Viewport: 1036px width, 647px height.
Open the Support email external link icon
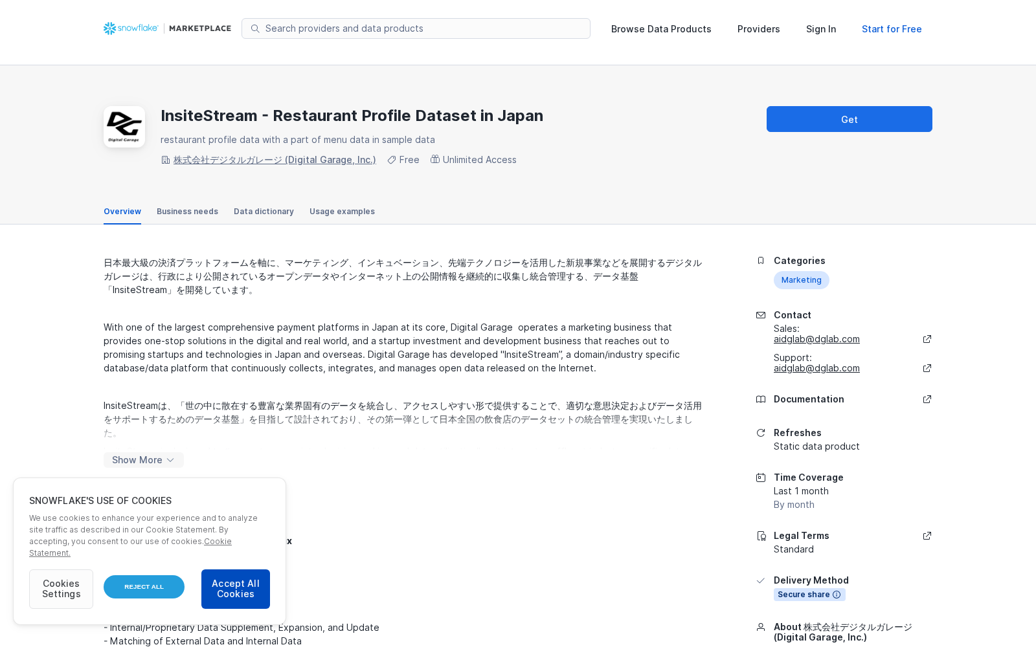point(927,368)
